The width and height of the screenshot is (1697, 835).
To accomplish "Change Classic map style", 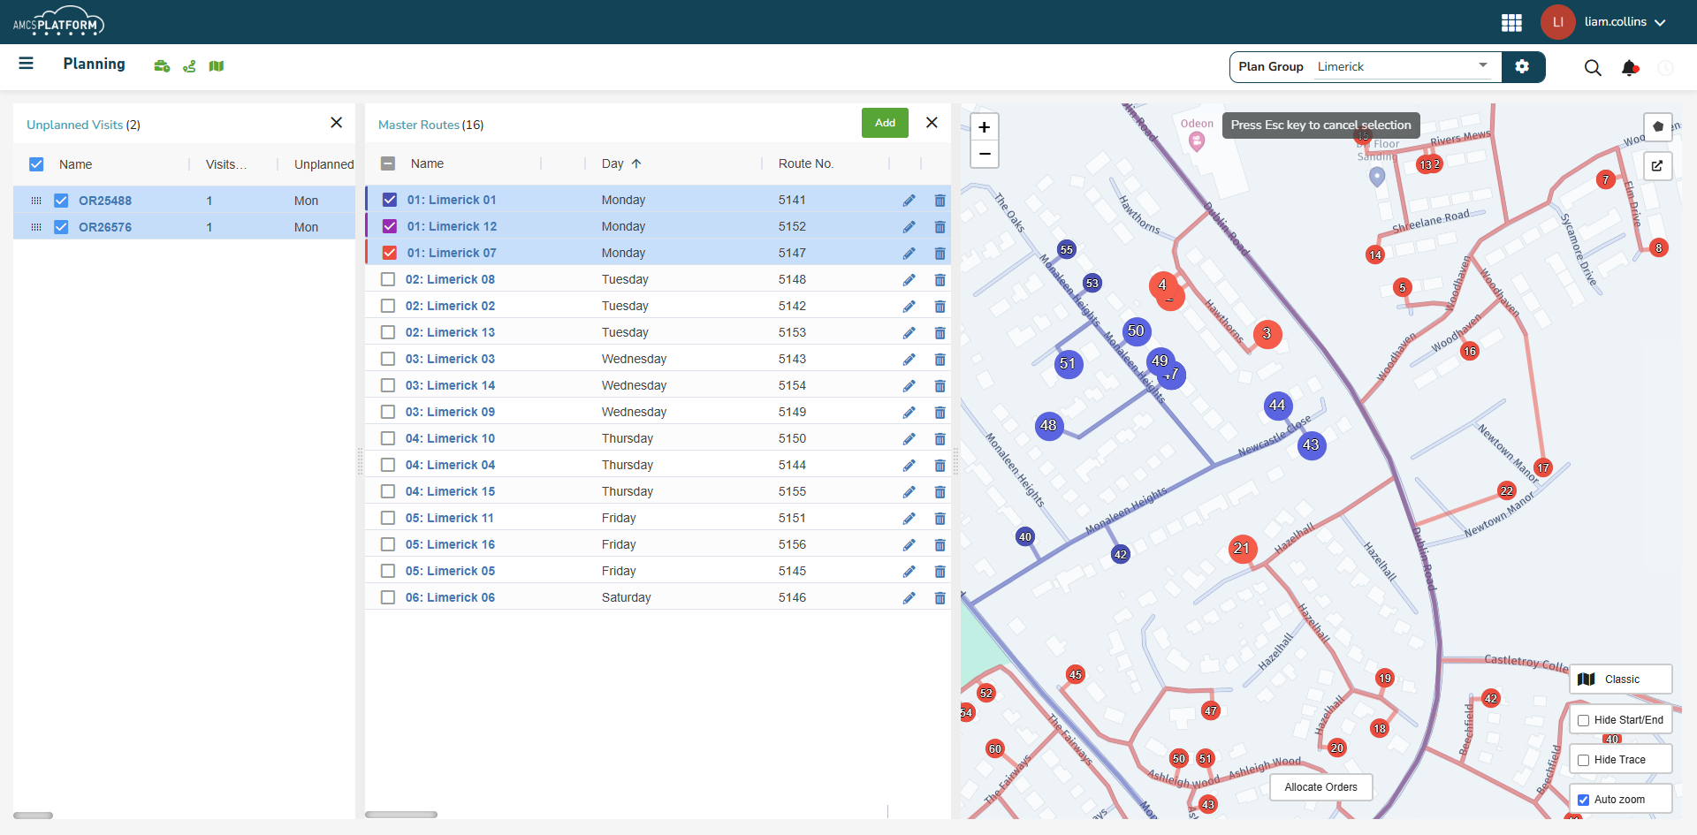I will [x=1621, y=679].
